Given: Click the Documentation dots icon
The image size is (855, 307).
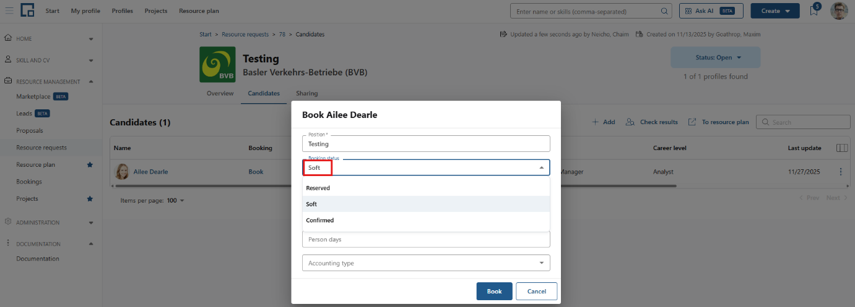Looking at the screenshot, I should [x=8, y=243].
